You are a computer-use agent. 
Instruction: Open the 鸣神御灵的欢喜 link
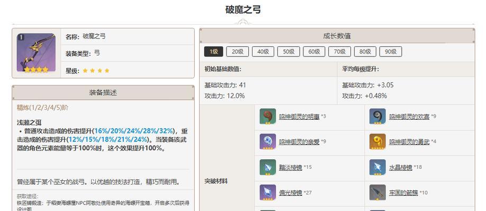(x=409, y=117)
